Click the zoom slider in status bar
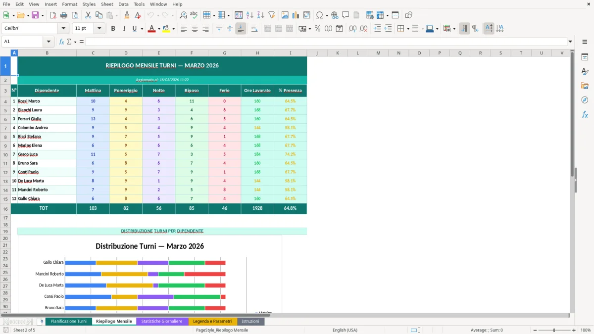 554,330
